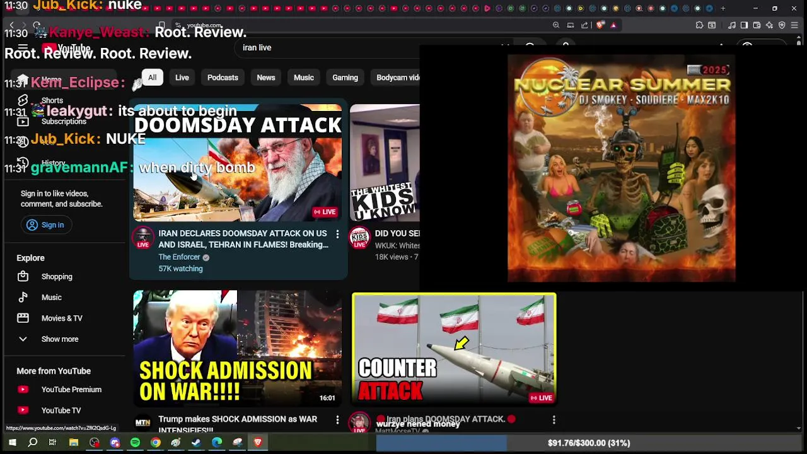Open Microsoft Edge from the taskbar
This screenshot has width=807, height=454.
coord(217,443)
